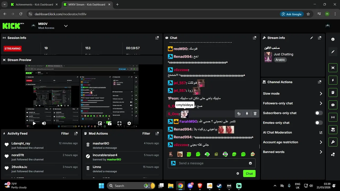Mute the stream preview volume
The height and width of the screenshot is (191, 340).
(x=44, y=123)
